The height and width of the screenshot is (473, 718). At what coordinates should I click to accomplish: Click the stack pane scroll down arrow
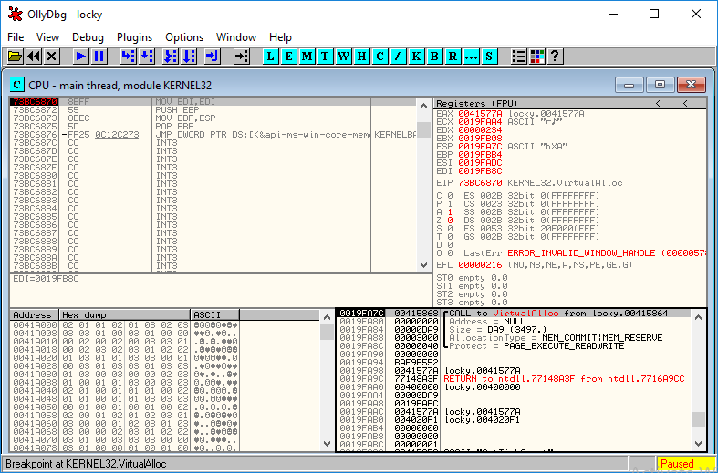coord(698,443)
